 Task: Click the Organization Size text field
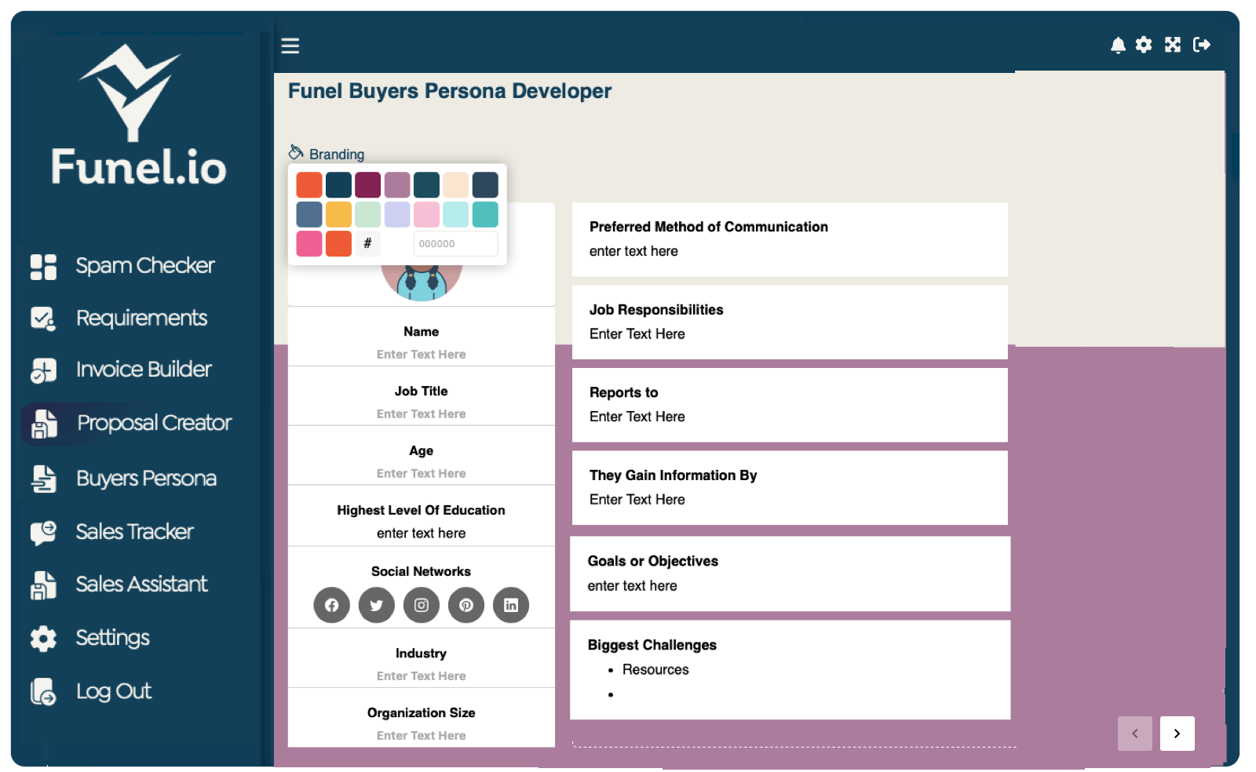[422, 736]
